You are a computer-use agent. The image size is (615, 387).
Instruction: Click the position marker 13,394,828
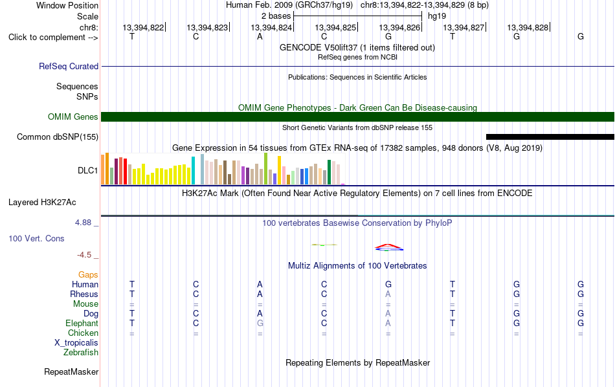click(528, 27)
